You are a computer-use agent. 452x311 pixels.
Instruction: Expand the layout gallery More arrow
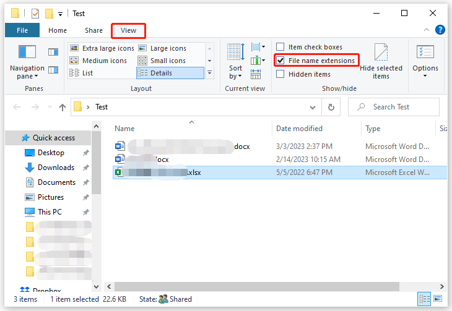(209, 73)
